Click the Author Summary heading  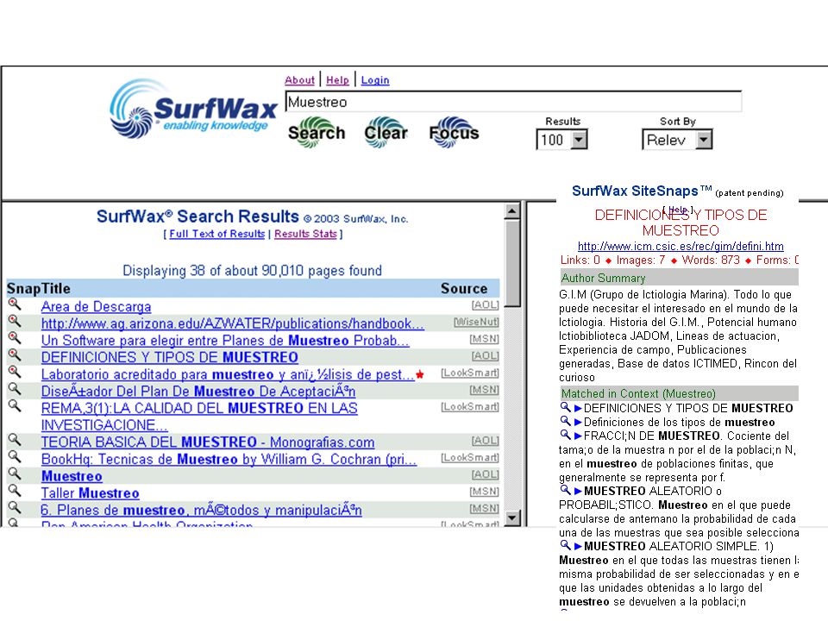[x=603, y=278]
